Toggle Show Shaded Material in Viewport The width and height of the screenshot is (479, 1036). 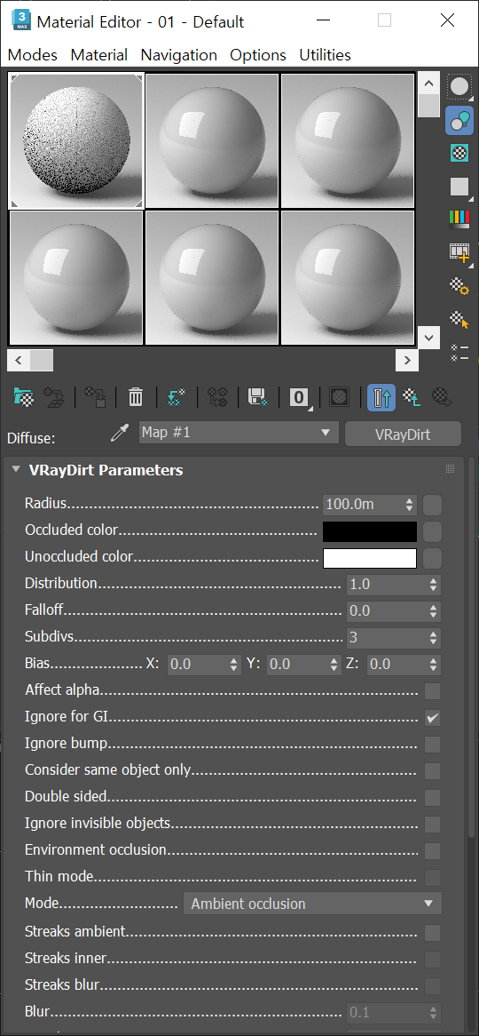coord(340,397)
